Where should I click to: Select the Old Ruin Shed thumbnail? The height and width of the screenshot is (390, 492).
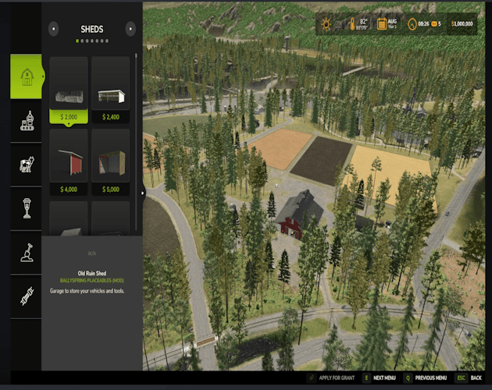pyautogui.click(x=69, y=83)
